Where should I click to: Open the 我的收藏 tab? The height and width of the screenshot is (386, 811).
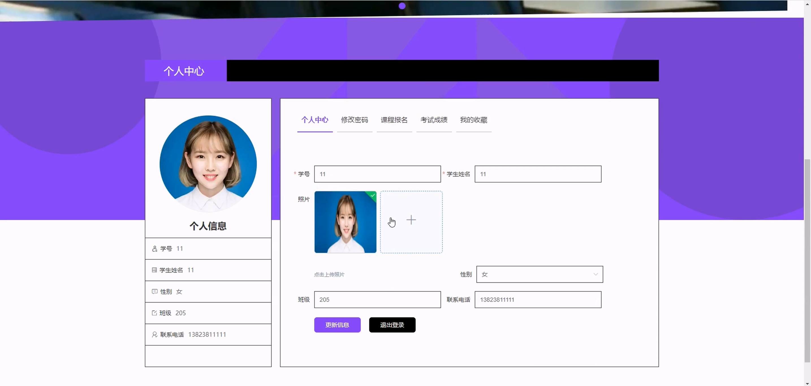473,120
